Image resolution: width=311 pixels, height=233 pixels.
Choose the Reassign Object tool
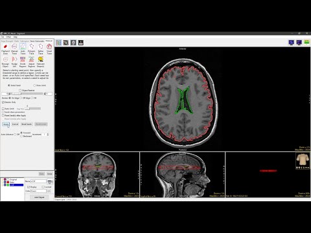pyautogui.click(x=5, y=62)
